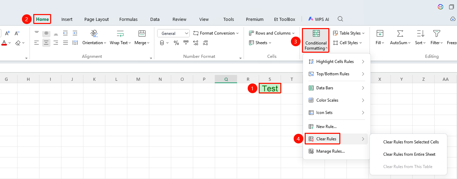This screenshot has width=457, height=179.
Task: Apply red font color A icon
Action: click(4, 43)
